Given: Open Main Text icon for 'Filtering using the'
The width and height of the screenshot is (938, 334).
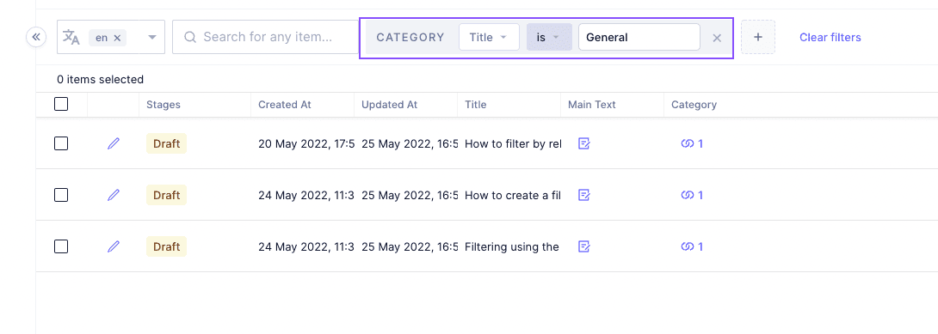Looking at the screenshot, I should click(x=584, y=246).
